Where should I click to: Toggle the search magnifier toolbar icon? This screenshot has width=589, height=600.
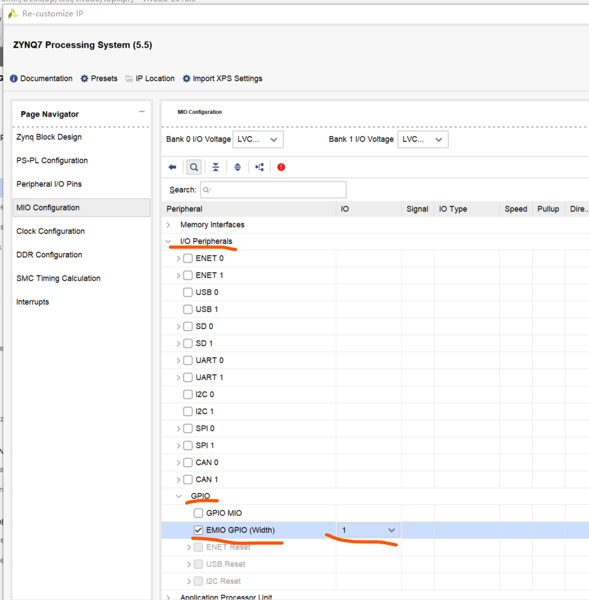coord(194,168)
